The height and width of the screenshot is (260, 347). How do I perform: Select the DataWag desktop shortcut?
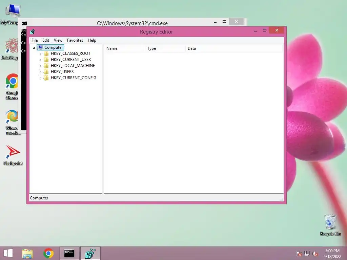pyautogui.click(x=9, y=49)
